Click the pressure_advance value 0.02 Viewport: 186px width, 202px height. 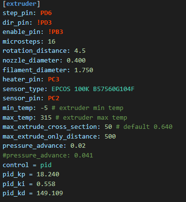[78, 146]
